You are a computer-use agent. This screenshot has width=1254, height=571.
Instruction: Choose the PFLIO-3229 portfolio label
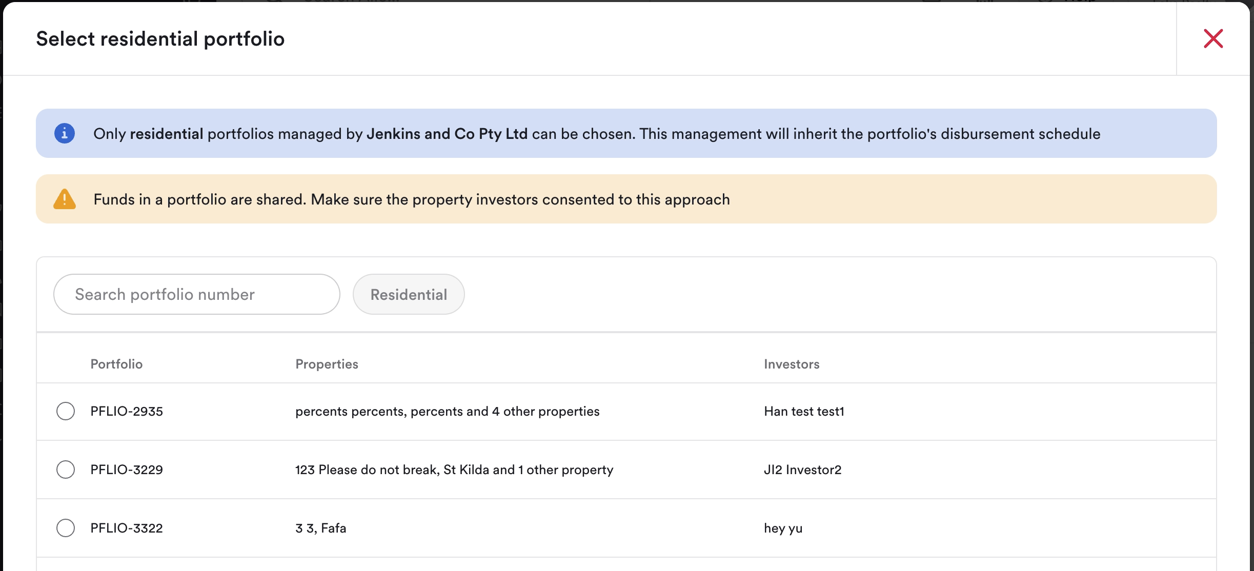click(x=127, y=470)
